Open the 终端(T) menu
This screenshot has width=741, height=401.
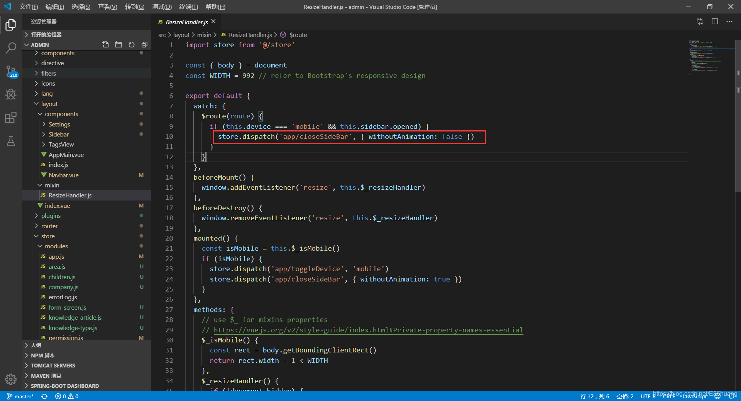189,7
